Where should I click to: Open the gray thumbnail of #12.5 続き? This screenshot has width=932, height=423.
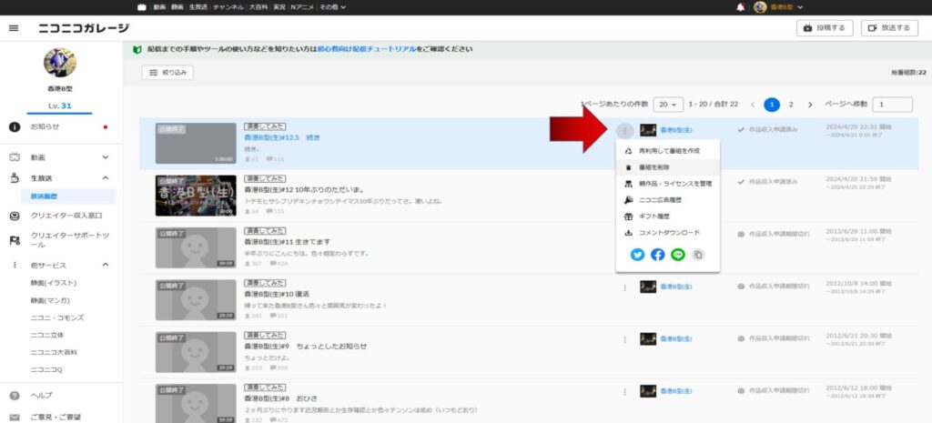[x=196, y=143]
